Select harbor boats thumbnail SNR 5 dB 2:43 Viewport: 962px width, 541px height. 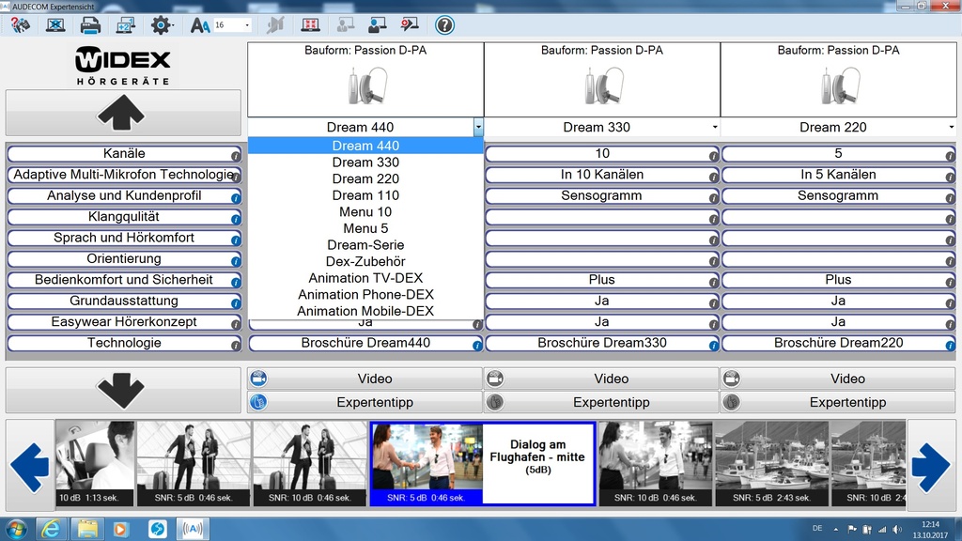pos(772,463)
